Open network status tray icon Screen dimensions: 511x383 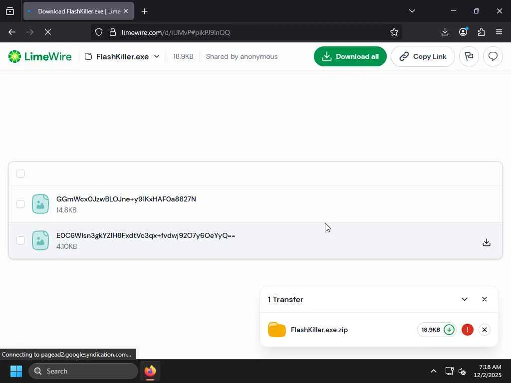pyautogui.click(x=450, y=371)
